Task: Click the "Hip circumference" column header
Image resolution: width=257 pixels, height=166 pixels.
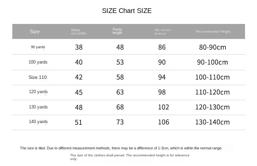Action: (163, 32)
